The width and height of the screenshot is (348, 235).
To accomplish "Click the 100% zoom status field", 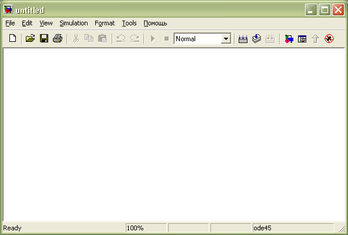I will click(x=146, y=228).
